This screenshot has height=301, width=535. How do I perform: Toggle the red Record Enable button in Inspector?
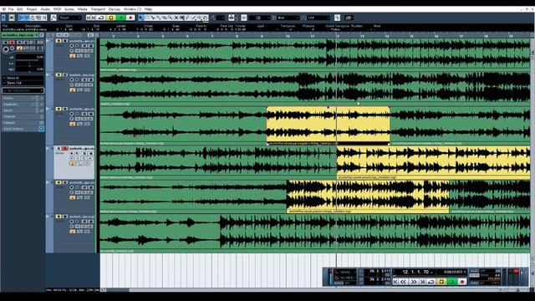(x=12, y=43)
